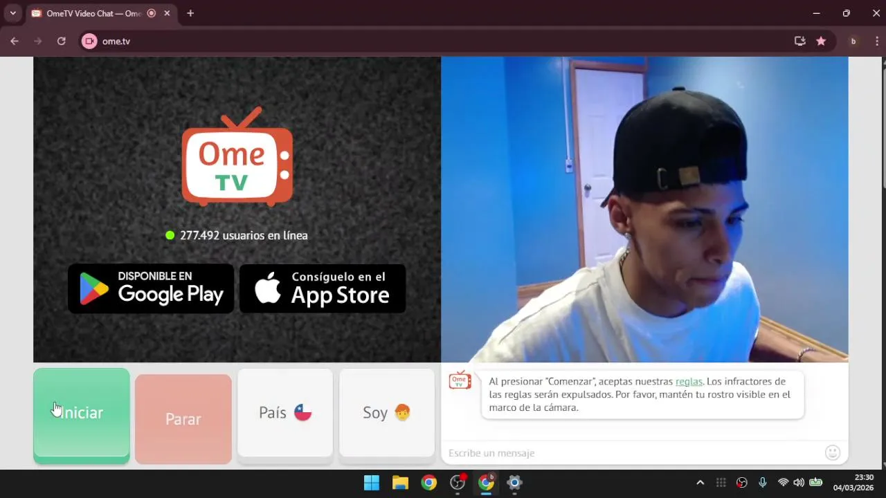
Task: Open the tab search dropdown arrow
Action: (x=12, y=13)
